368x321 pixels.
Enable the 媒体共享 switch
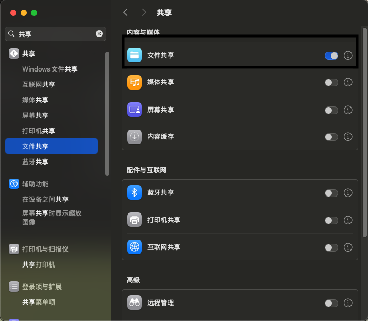coord(331,82)
